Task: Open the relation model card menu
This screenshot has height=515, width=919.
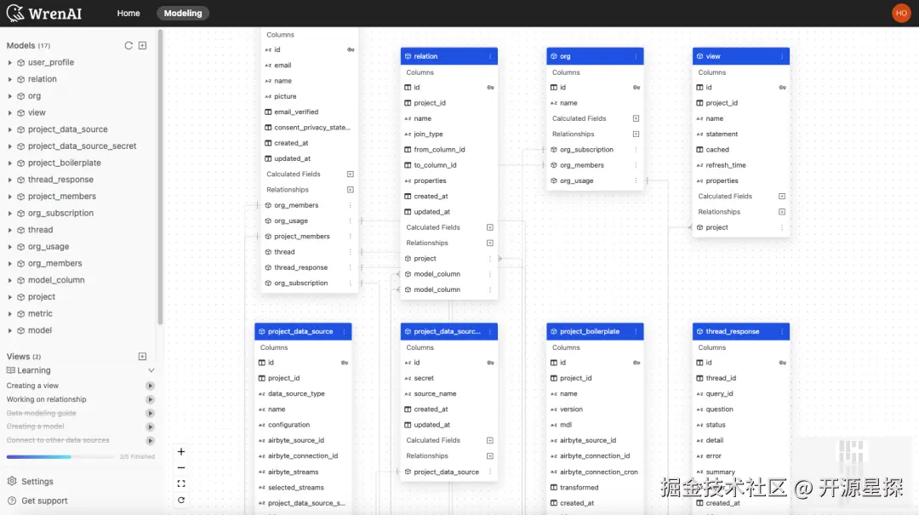Action: pos(490,56)
